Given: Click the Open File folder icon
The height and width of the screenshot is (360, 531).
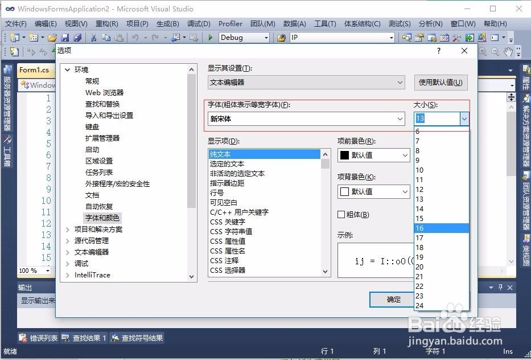Looking at the screenshot, I should click(x=52, y=38).
